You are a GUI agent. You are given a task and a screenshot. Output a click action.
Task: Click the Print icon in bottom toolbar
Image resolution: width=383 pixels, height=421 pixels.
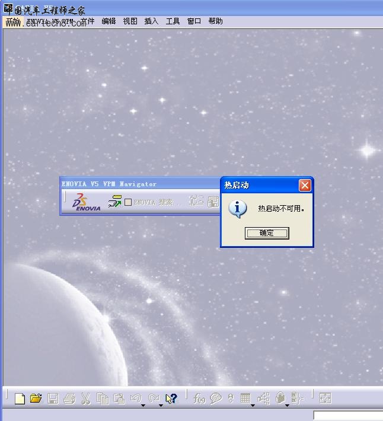pyautogui.click(x=69, y=398)
